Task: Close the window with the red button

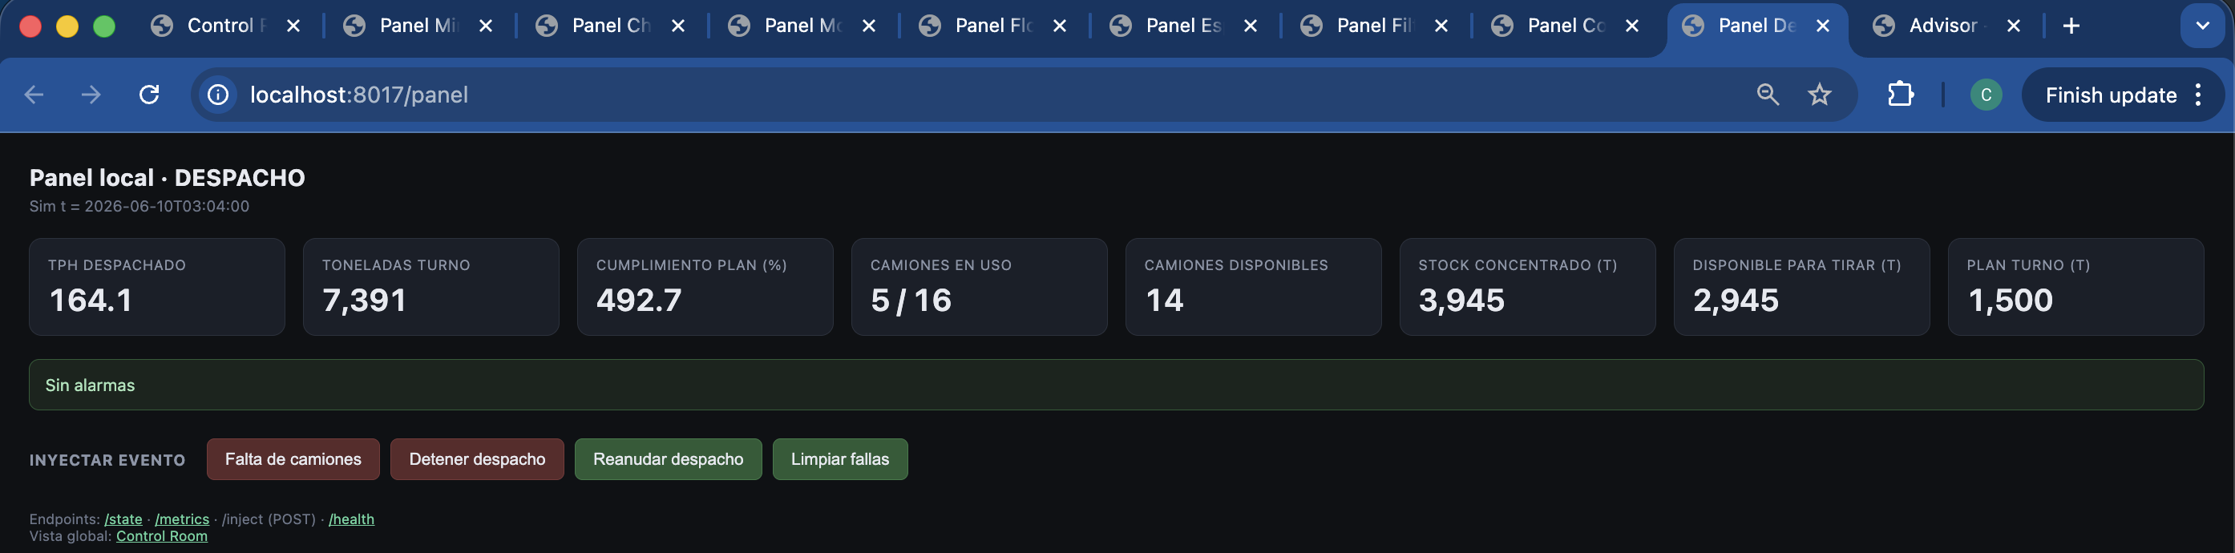Action: pyautogui.click(x=30, y=26)
